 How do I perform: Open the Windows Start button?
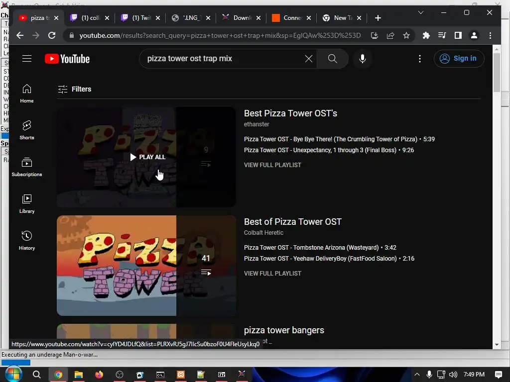point(13,375)
